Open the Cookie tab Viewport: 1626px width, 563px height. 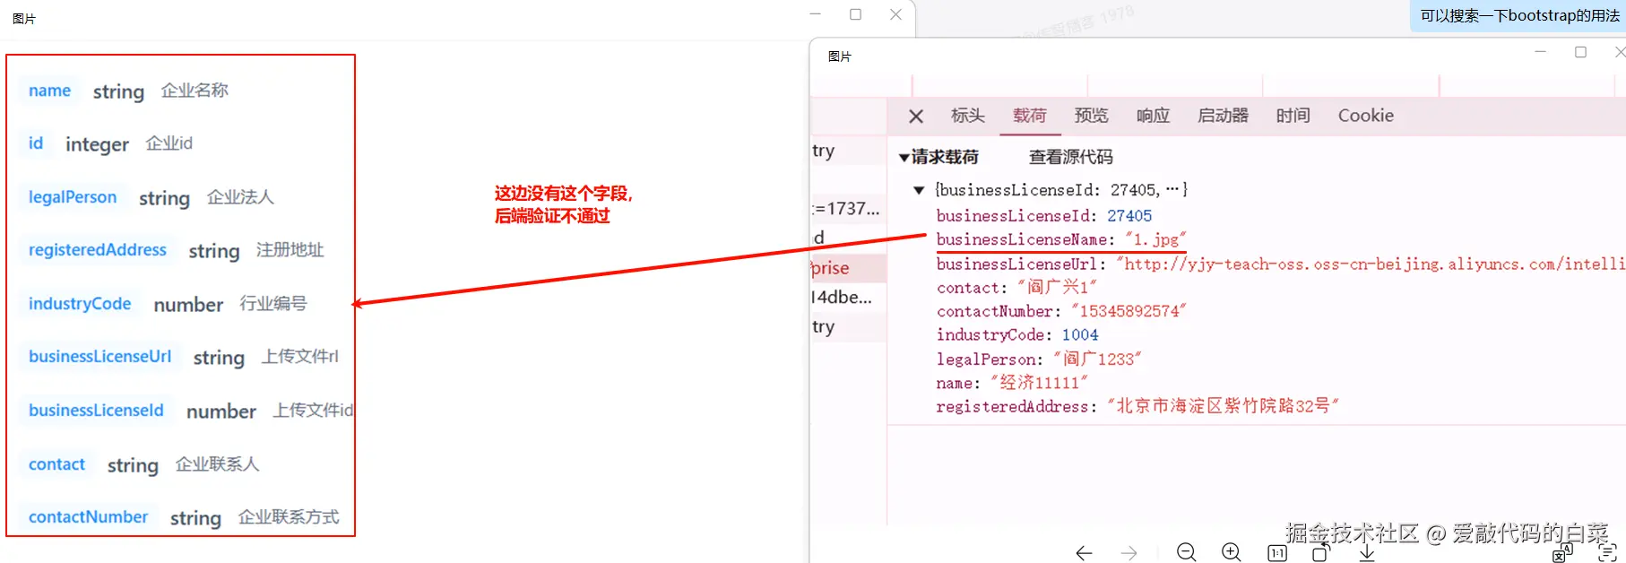click(x=1366, y=116)
